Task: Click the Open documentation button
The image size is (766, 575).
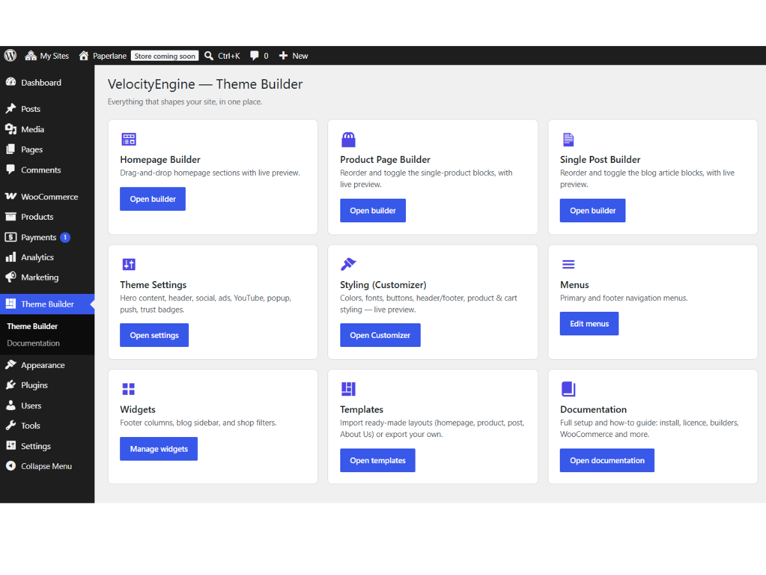Action: [607, 460]
